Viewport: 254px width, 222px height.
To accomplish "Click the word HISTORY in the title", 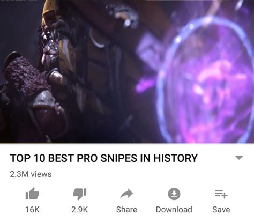I will coord(175,158).
